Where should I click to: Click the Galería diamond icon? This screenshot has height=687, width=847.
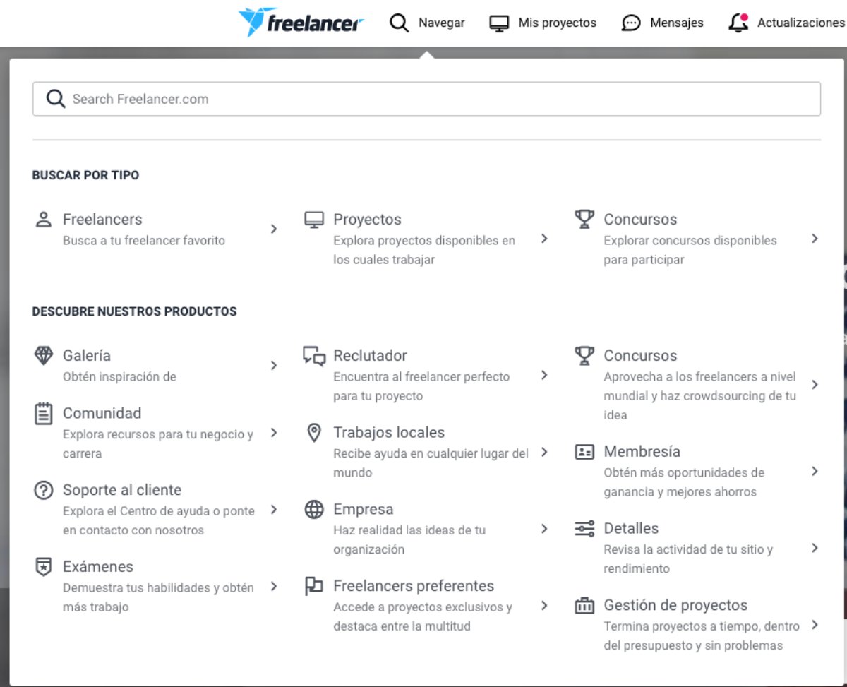(x=44, y=355)
